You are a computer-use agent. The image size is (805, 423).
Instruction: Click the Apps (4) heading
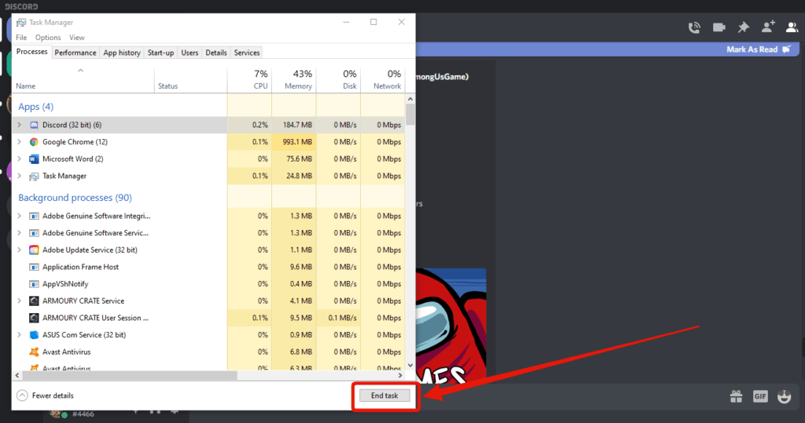(36, 107)
